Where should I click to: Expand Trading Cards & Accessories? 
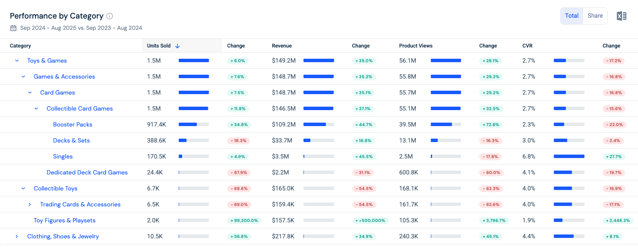coord(30,205)
